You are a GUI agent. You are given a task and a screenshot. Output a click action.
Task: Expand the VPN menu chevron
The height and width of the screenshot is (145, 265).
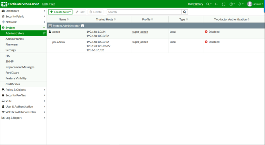44,101
